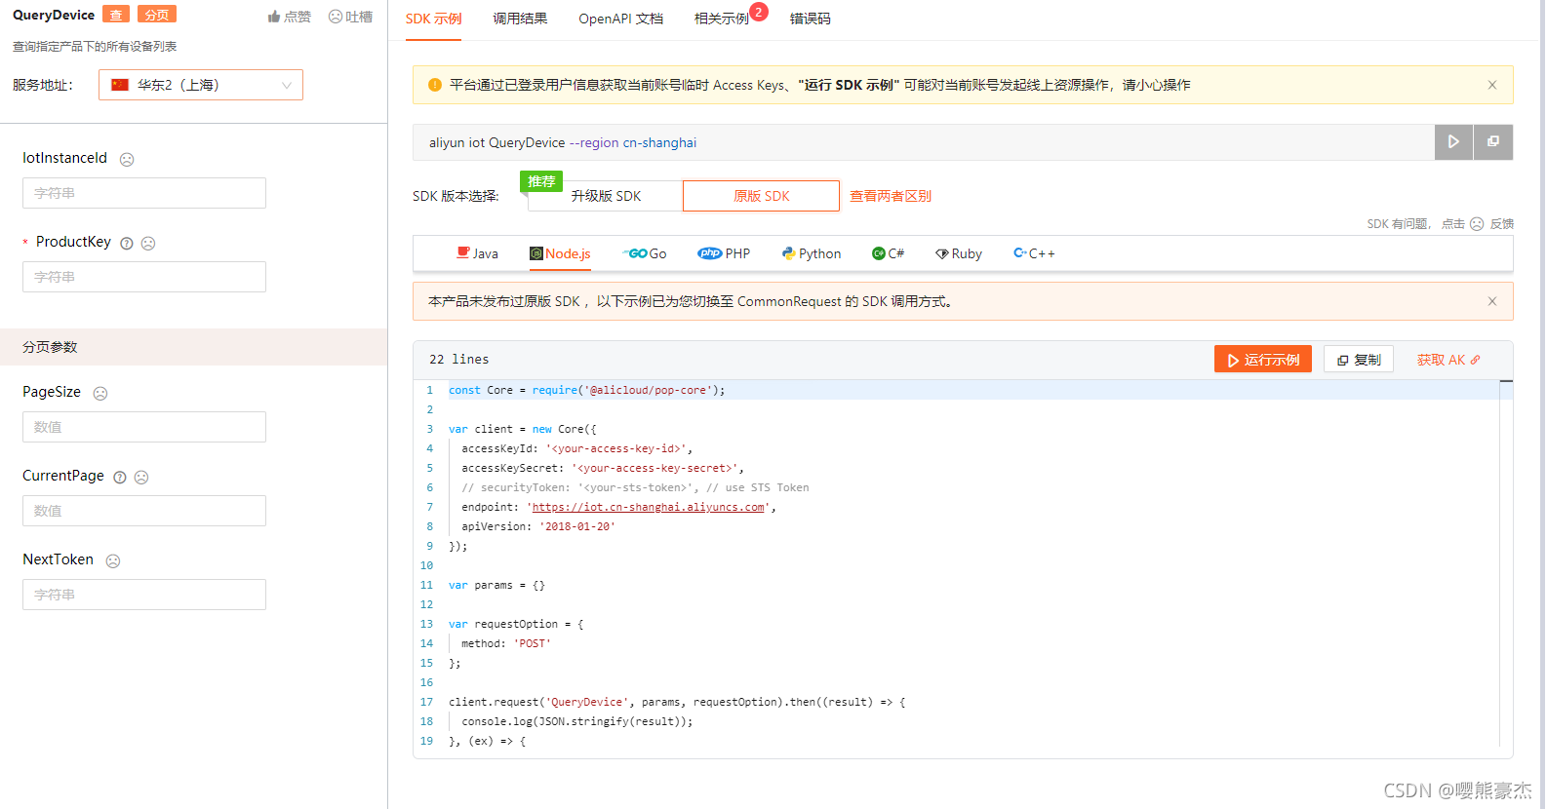Screen dimensions: 1547x809
Task: Click the SDK feedback sad-face icon near 反馈
Action: click(x=1477, y=224)
